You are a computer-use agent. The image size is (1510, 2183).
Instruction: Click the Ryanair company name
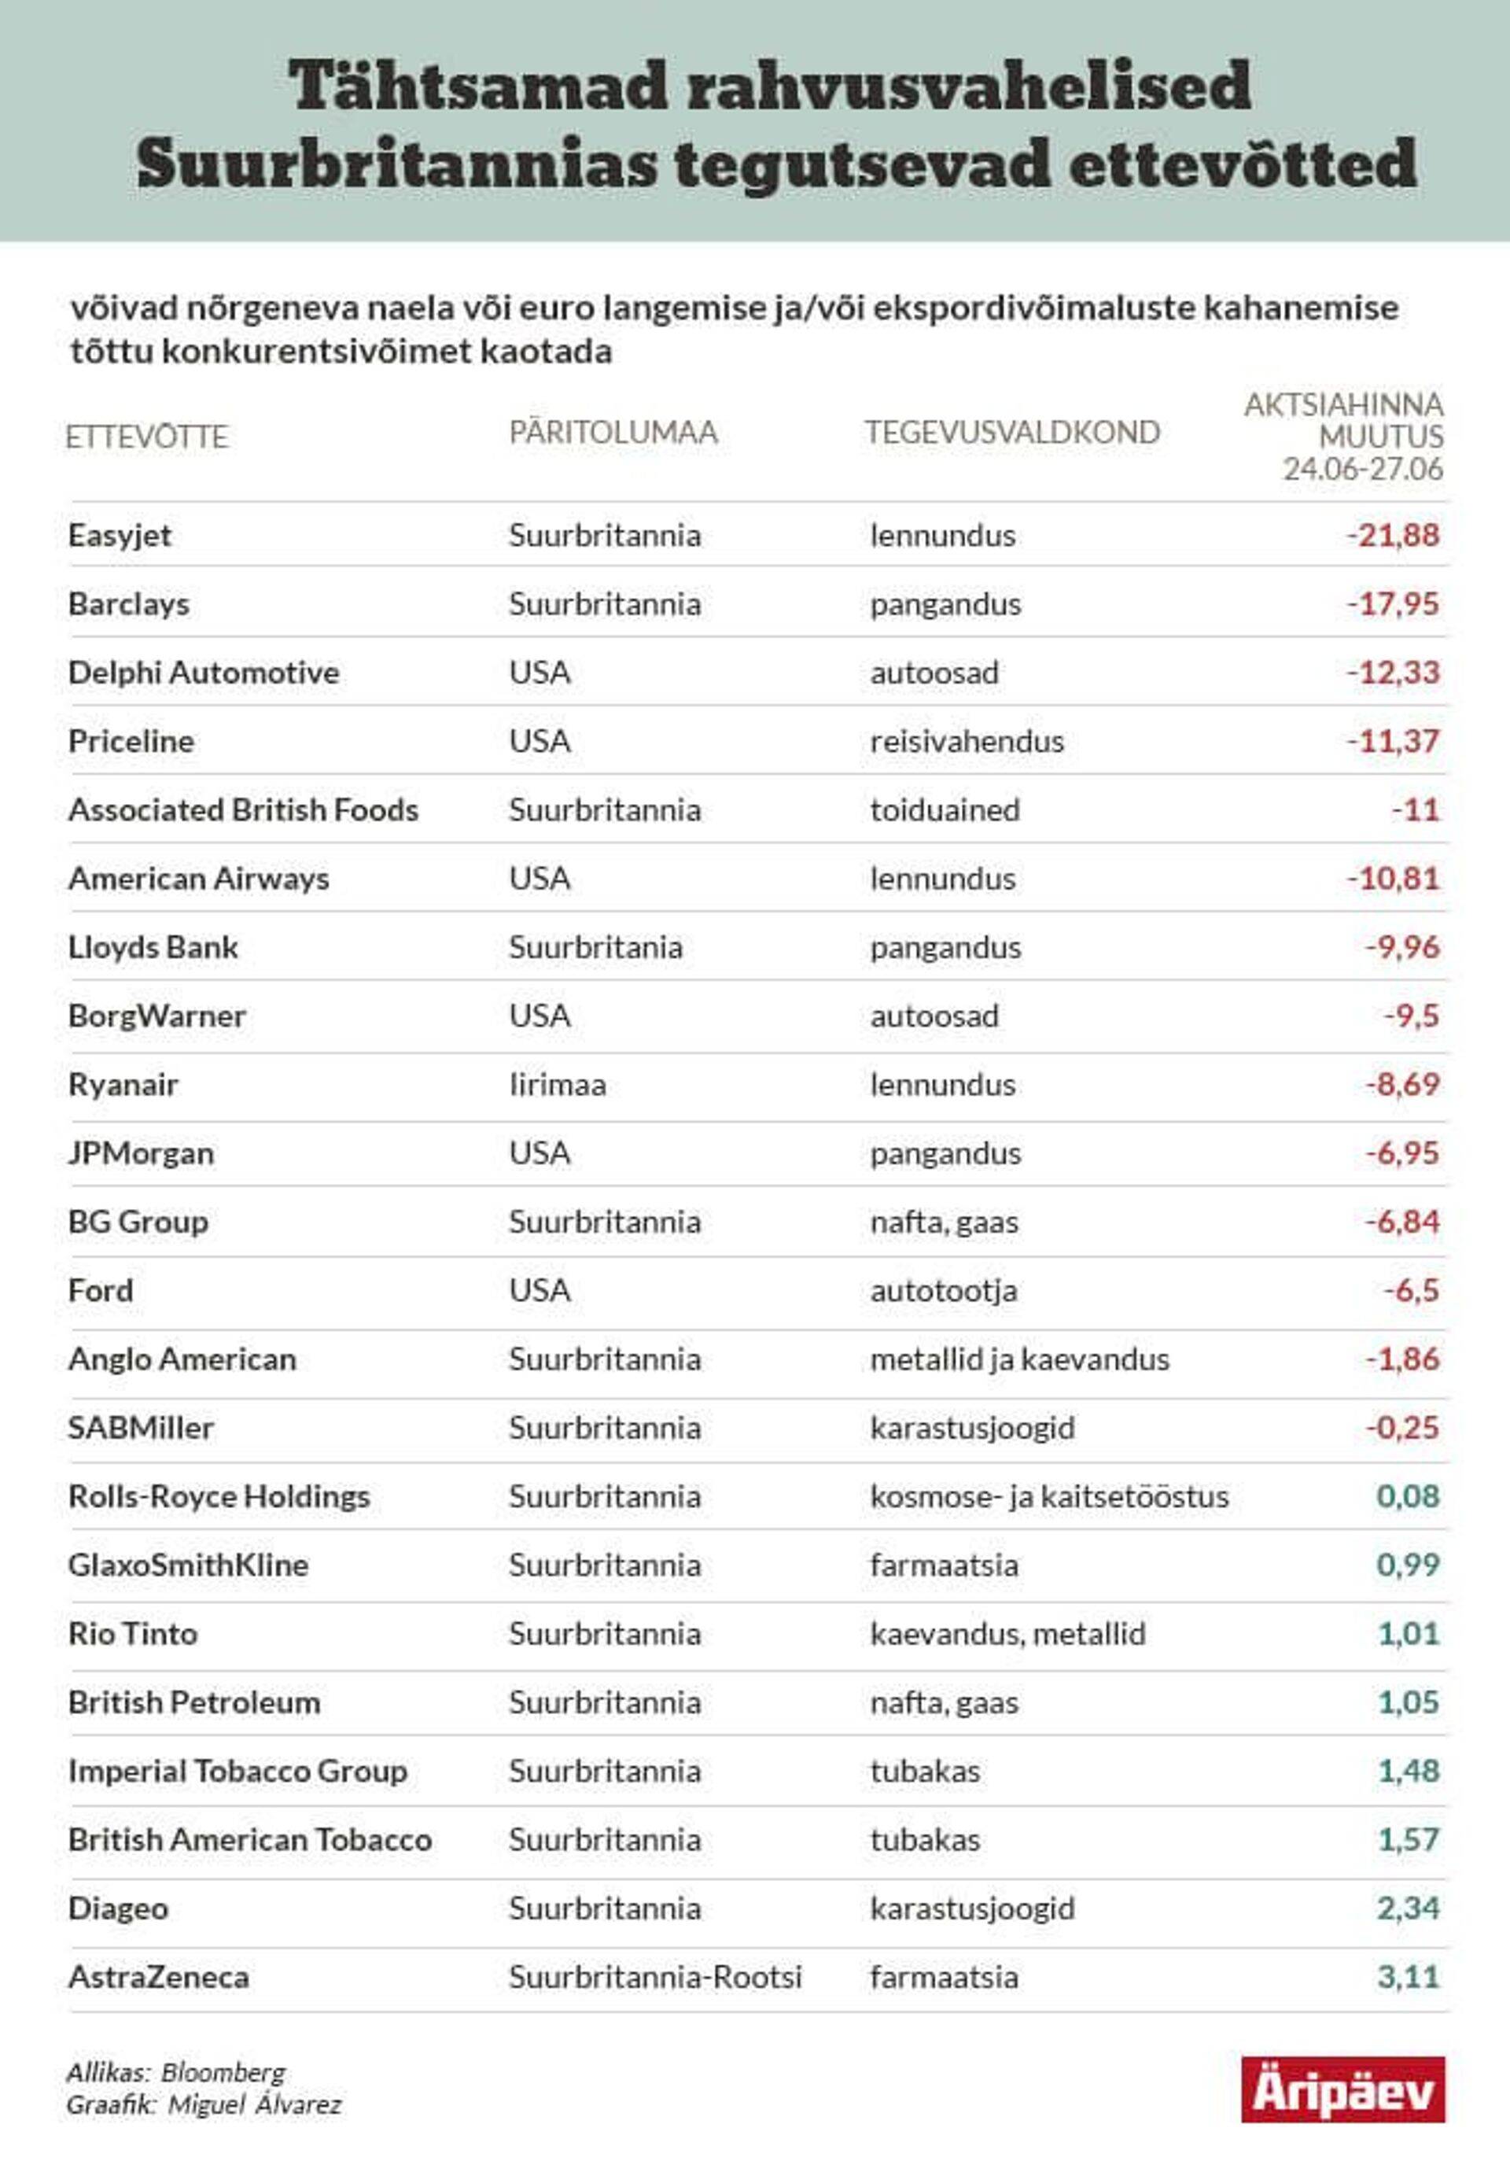pos(123,1084)
